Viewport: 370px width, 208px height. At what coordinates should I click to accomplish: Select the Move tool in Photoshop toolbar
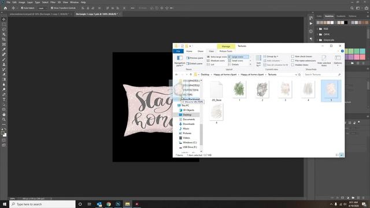tap(4, 19)
